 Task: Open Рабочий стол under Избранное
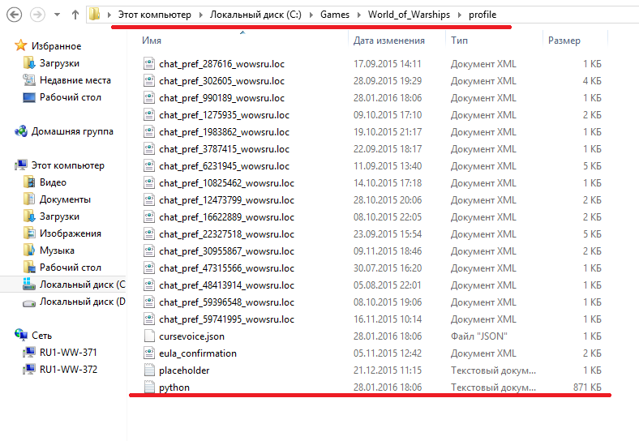click(x=70, y=97)
